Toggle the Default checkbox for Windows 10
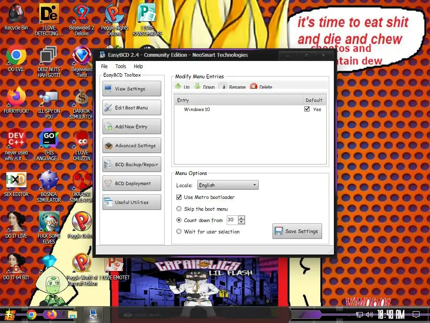This screenshot has height=323, width=430. 307,109
